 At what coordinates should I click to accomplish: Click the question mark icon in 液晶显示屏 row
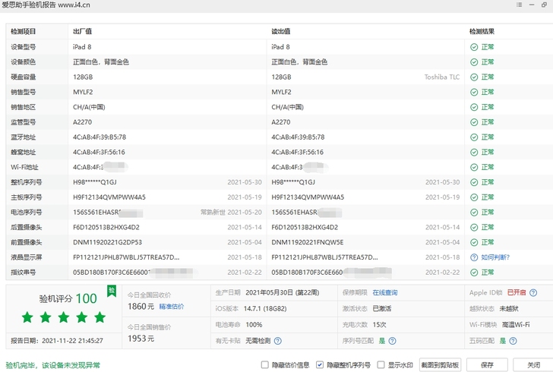click(474, 257)
